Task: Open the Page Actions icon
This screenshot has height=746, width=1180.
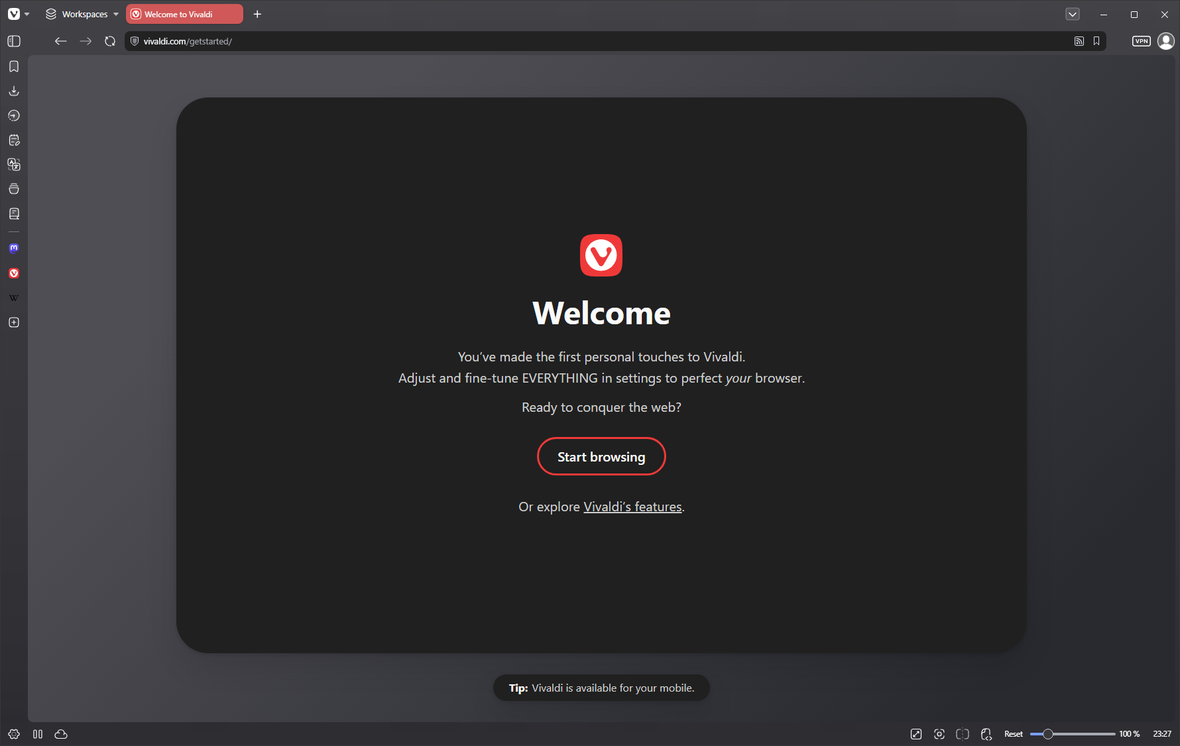Action: click(986, 734)
